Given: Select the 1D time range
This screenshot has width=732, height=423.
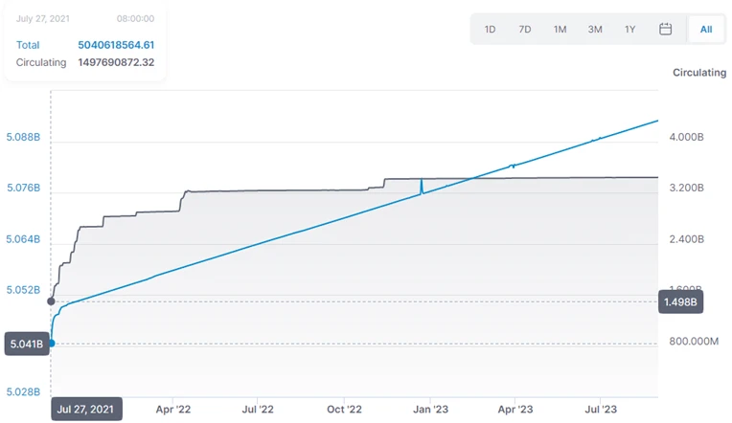Looking at the screenshot, I should 490,29.
